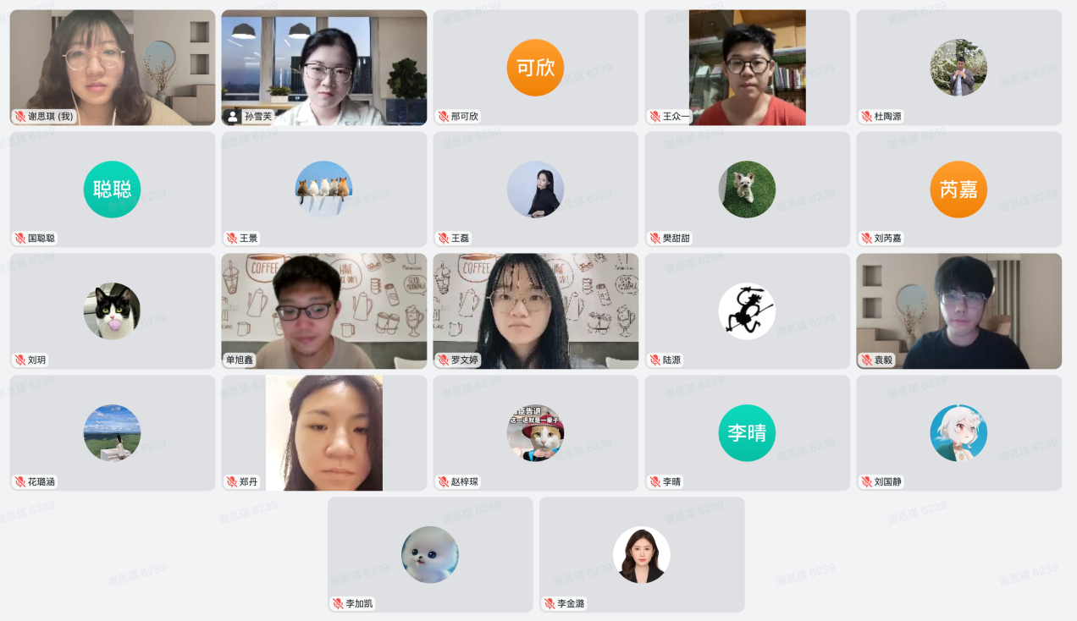Viewport: 1077px width, 621px height.
Task: Click the 杜陶源 name label
Action: point(888,117)
